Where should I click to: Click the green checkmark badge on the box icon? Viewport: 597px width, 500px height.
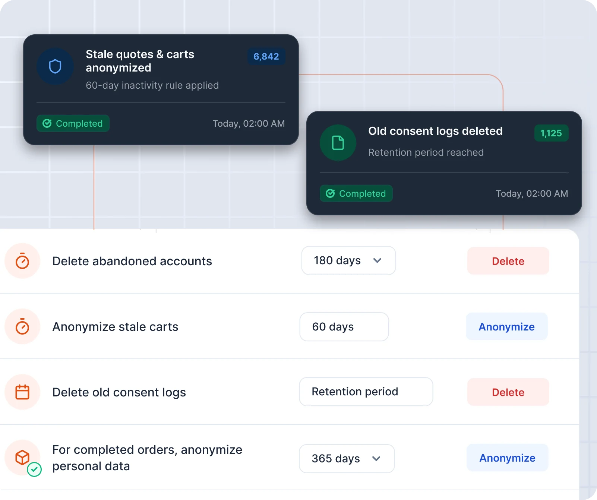pyautogui.click(x=34, y=469)
